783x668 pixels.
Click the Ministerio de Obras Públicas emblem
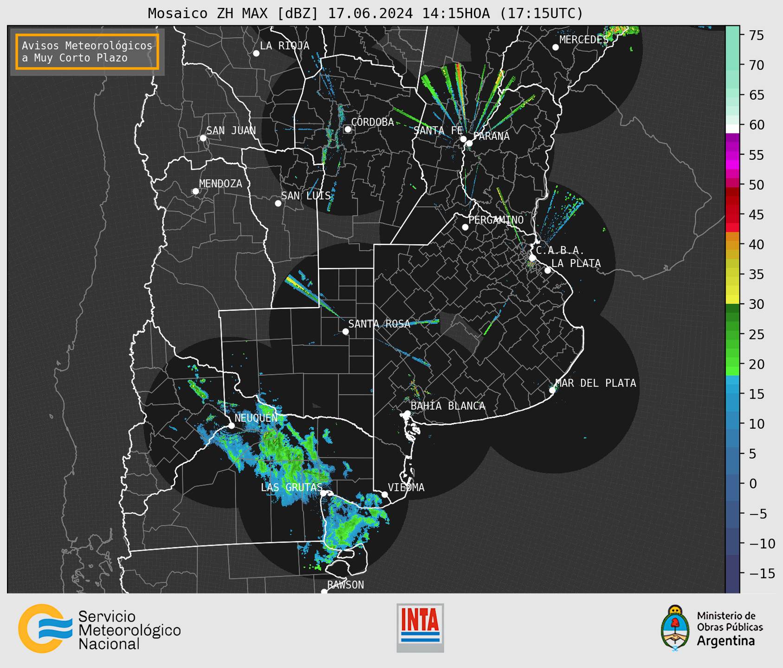click(x=675, y=628)
